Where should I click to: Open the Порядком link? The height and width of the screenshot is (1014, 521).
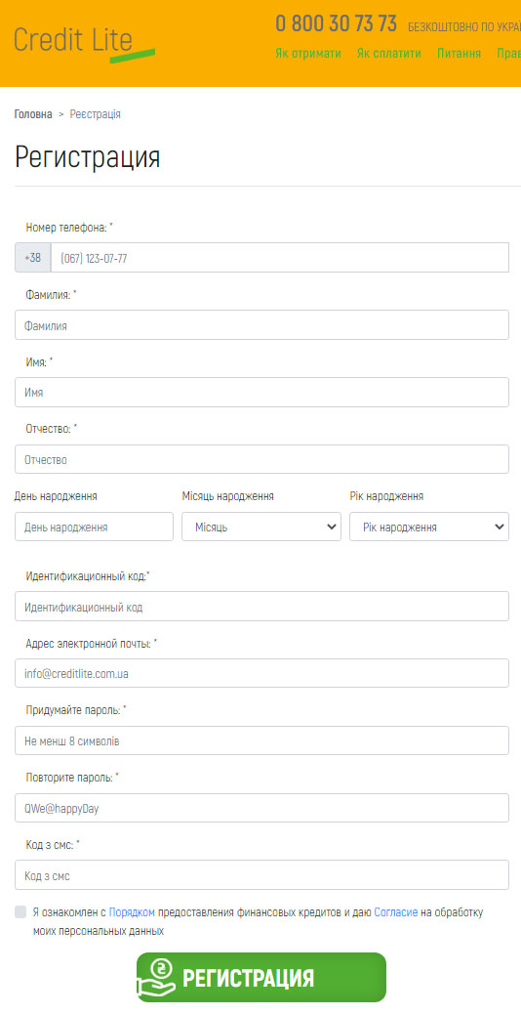click(132, 912)
